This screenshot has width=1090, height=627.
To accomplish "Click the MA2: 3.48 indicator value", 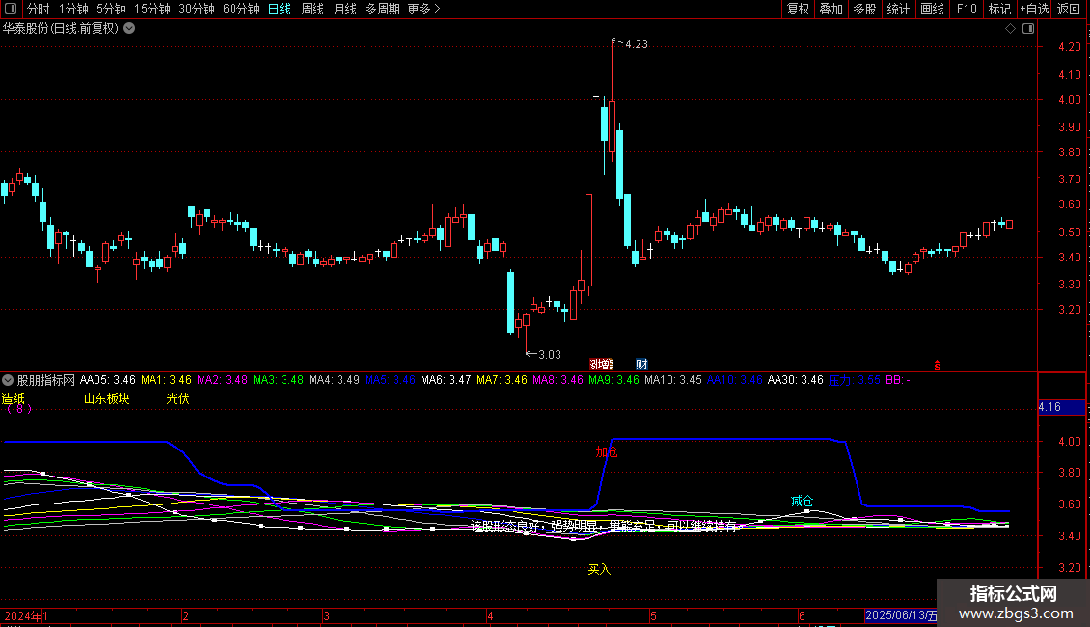I will pos(222,380).
